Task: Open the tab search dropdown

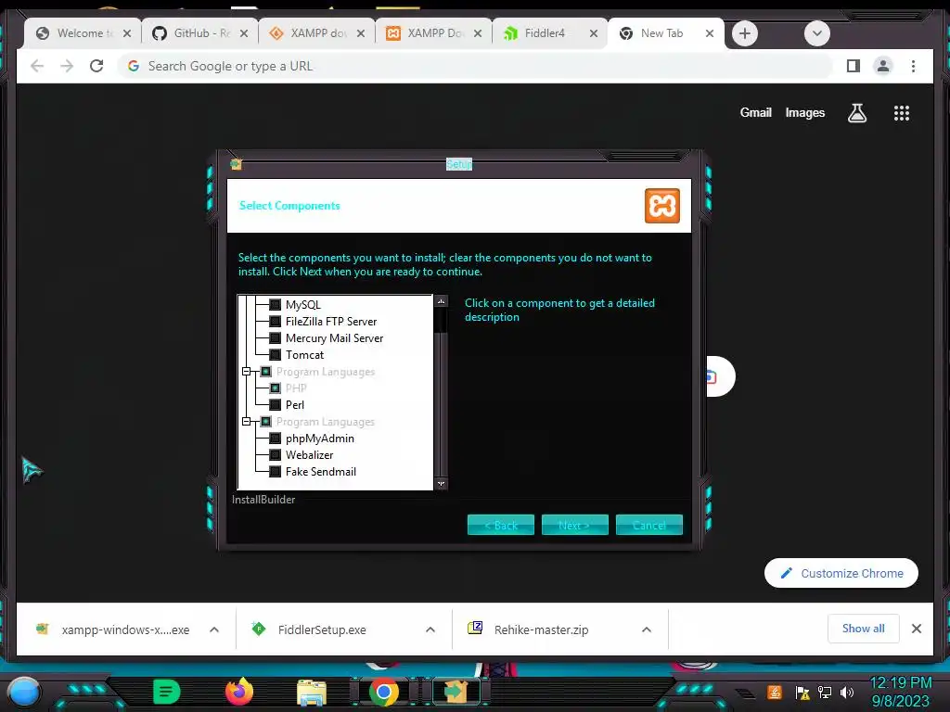Action: pos(816,33)
